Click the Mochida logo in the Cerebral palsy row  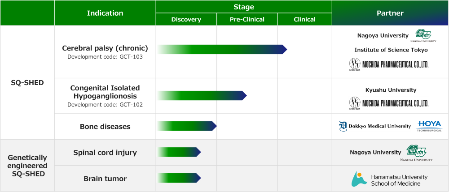(389, 64)
